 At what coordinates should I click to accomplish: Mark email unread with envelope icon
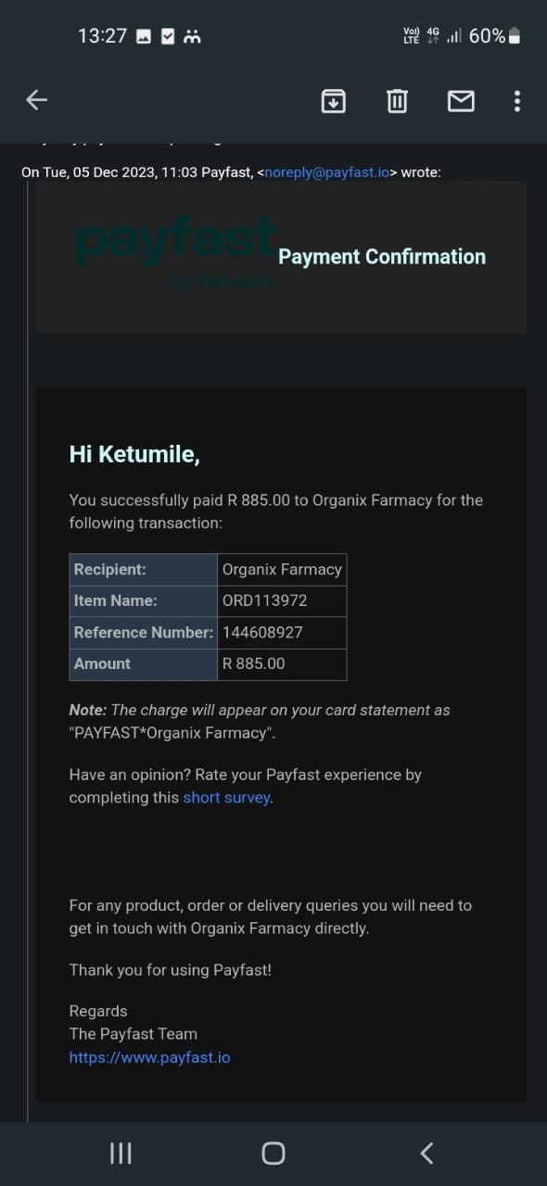tap(461, 100)
